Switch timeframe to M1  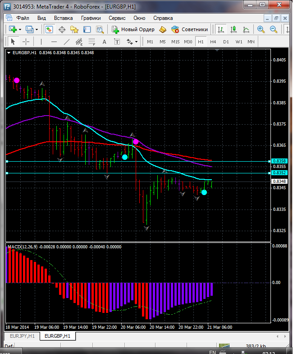click(x=150, y=42)
